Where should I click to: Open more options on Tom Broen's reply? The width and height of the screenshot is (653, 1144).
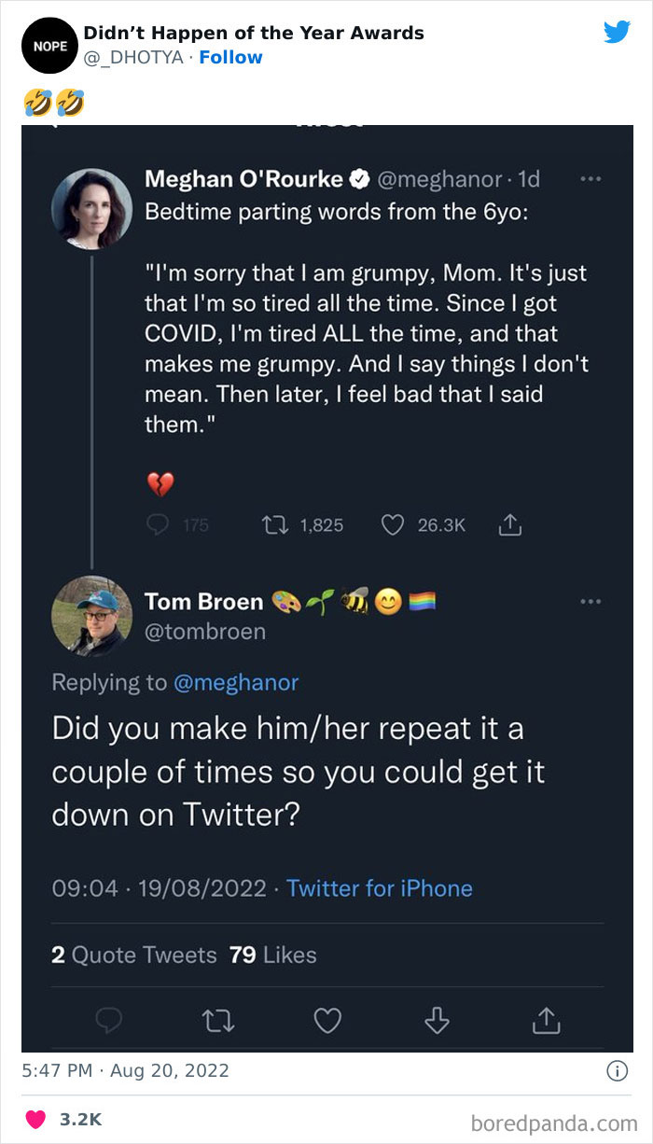(x=590, y=602)
